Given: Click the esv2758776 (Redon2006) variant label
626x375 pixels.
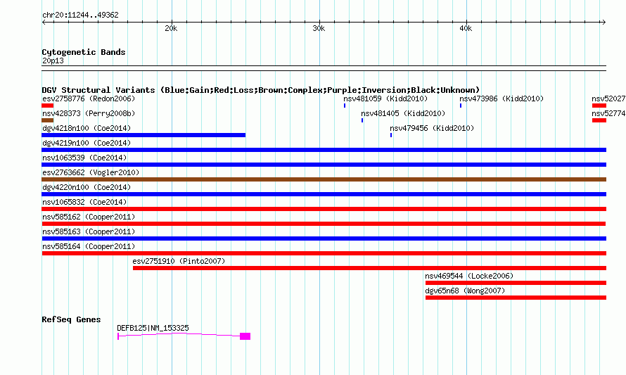Looking at the screenshot, I should click(x=89, y=98).
